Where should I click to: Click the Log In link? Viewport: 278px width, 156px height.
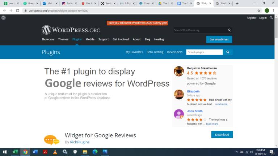click(x=263, y=18)
